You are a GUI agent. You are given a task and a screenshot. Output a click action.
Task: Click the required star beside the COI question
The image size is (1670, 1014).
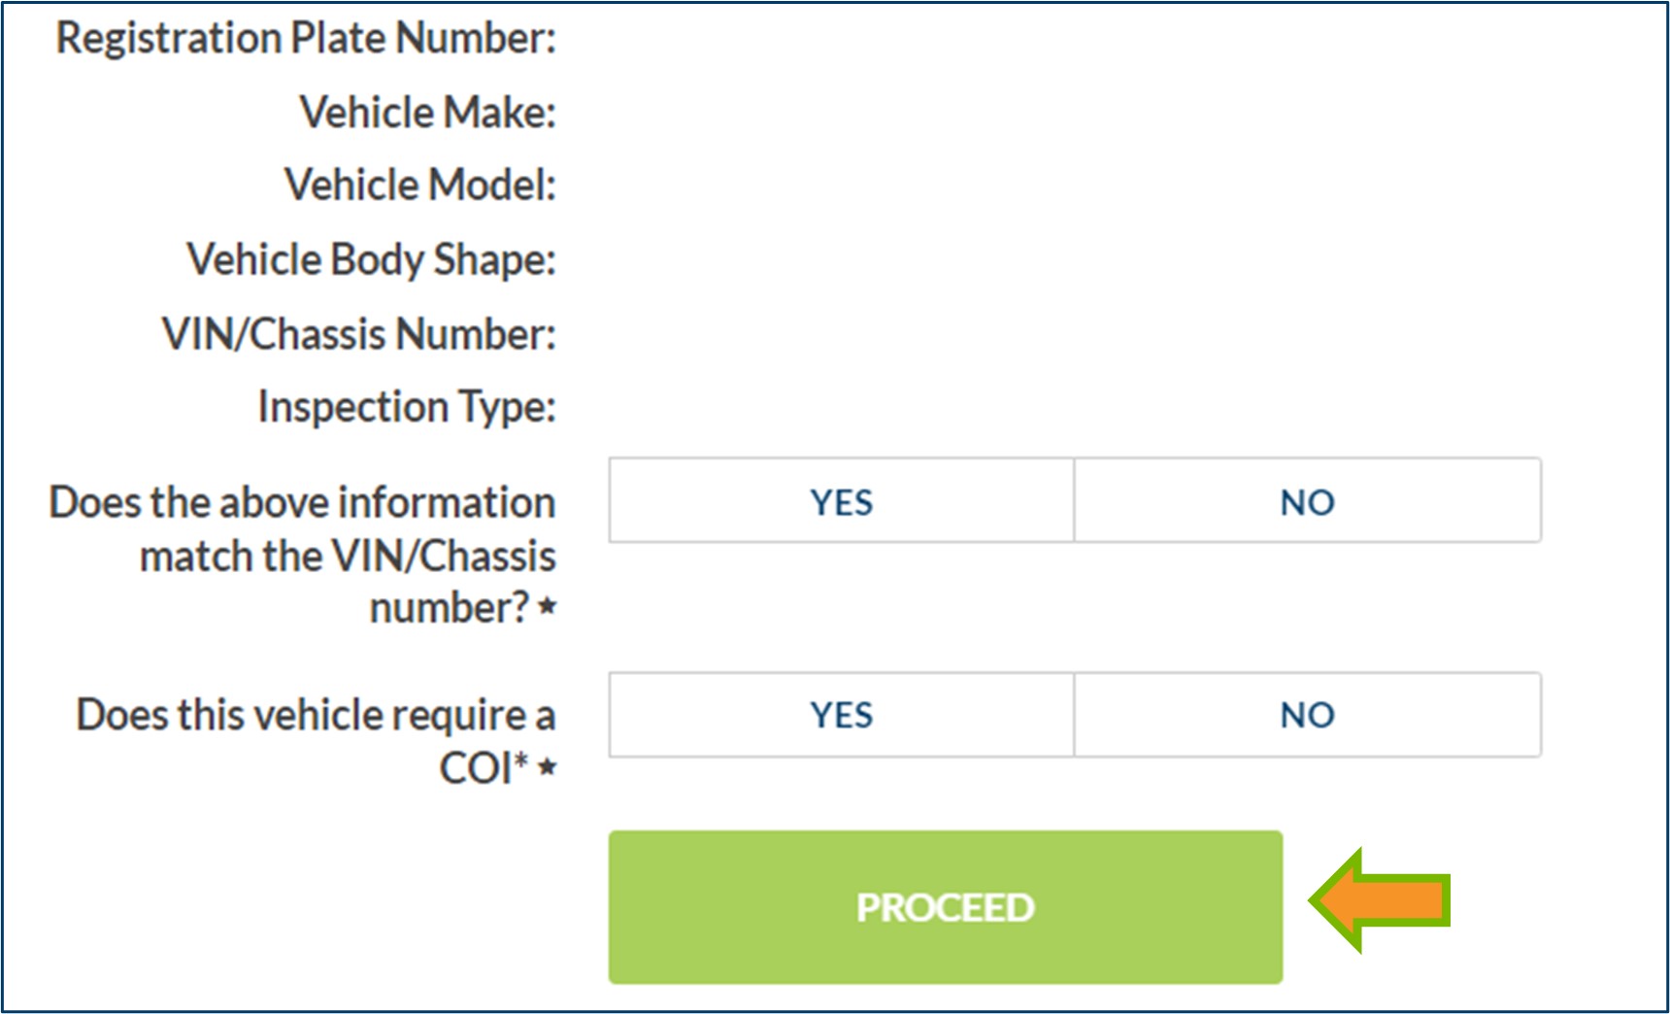pos(548,768)
